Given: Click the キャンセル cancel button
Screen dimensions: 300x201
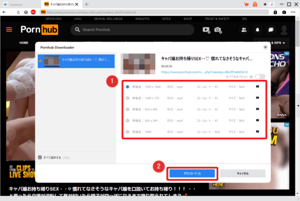Looking at the screenshot, I should (x=242, y=173).
